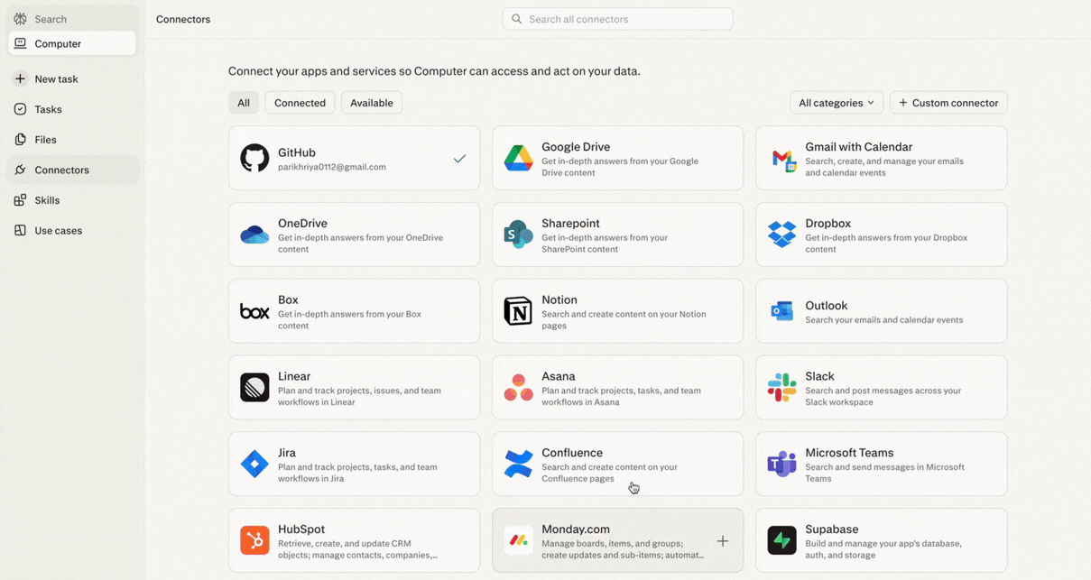Click the Linear connector title
This screenshot has width=1091, height=580.
coord(294,376)
